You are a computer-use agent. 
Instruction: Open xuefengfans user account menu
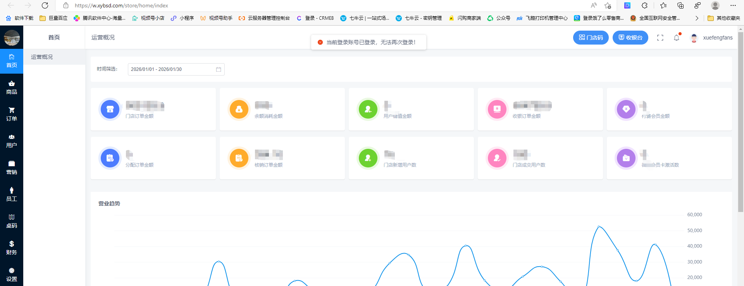click(x=717, y=38)
